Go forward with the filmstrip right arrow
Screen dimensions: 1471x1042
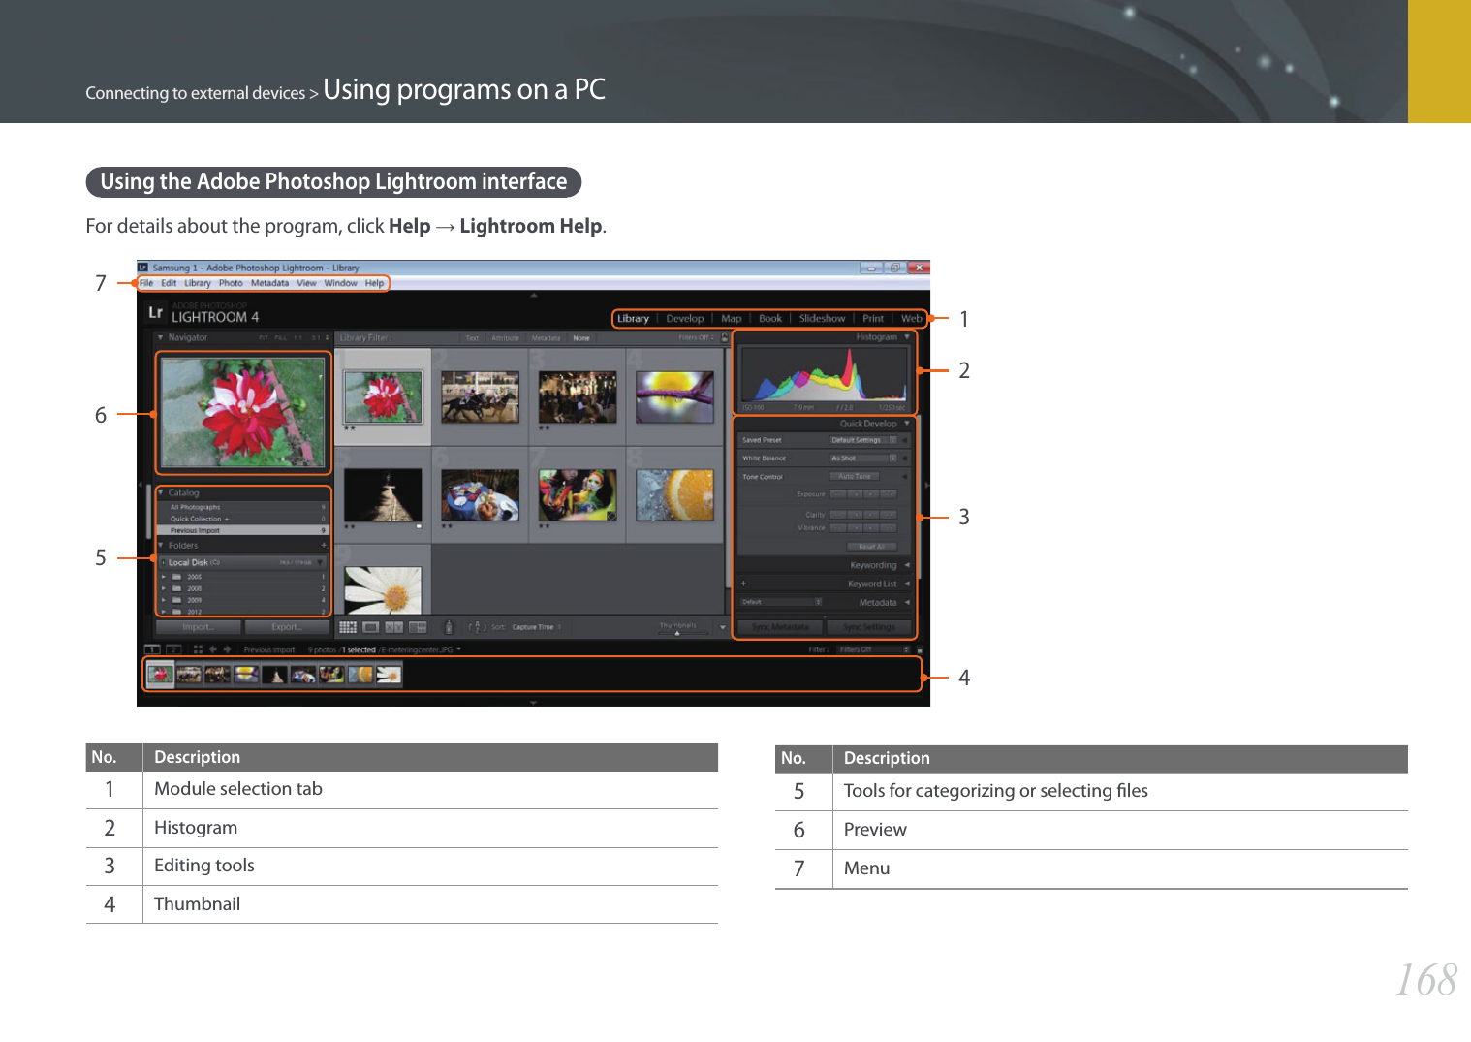point(228,650)
